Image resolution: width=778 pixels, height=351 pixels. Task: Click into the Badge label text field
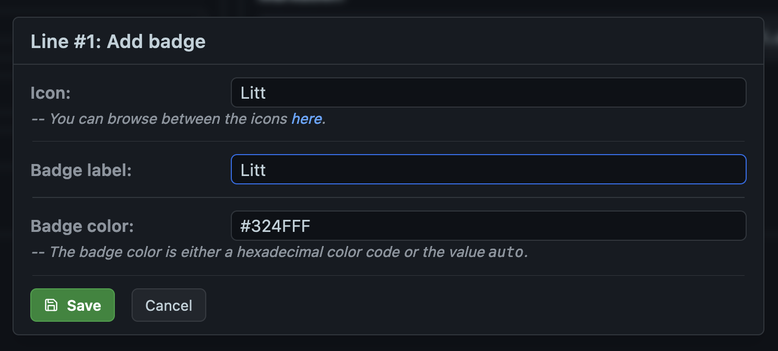click(x=488, y=170)
